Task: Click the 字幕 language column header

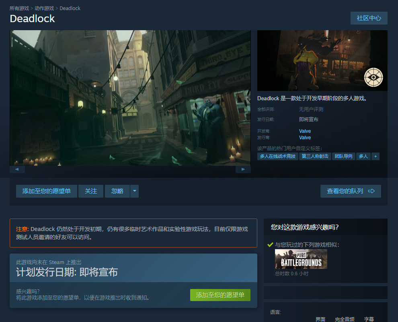Action: coord(369,319)
